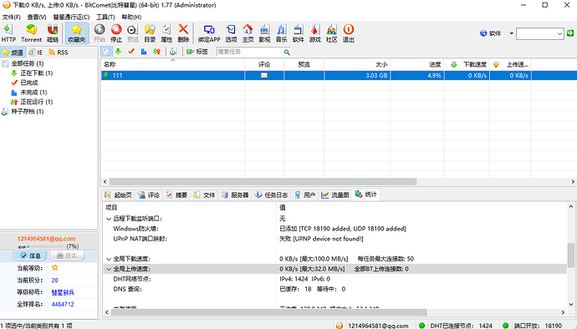This screenshot has height=329, width=577.
Task: Click the HTTP download toolbar icon
Action: (x=8, y=33)
